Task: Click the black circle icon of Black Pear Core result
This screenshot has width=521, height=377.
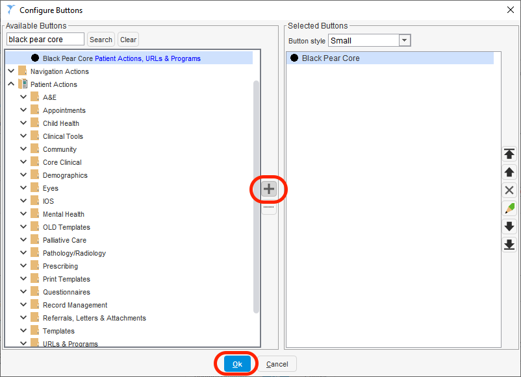Action: [35, 58]
